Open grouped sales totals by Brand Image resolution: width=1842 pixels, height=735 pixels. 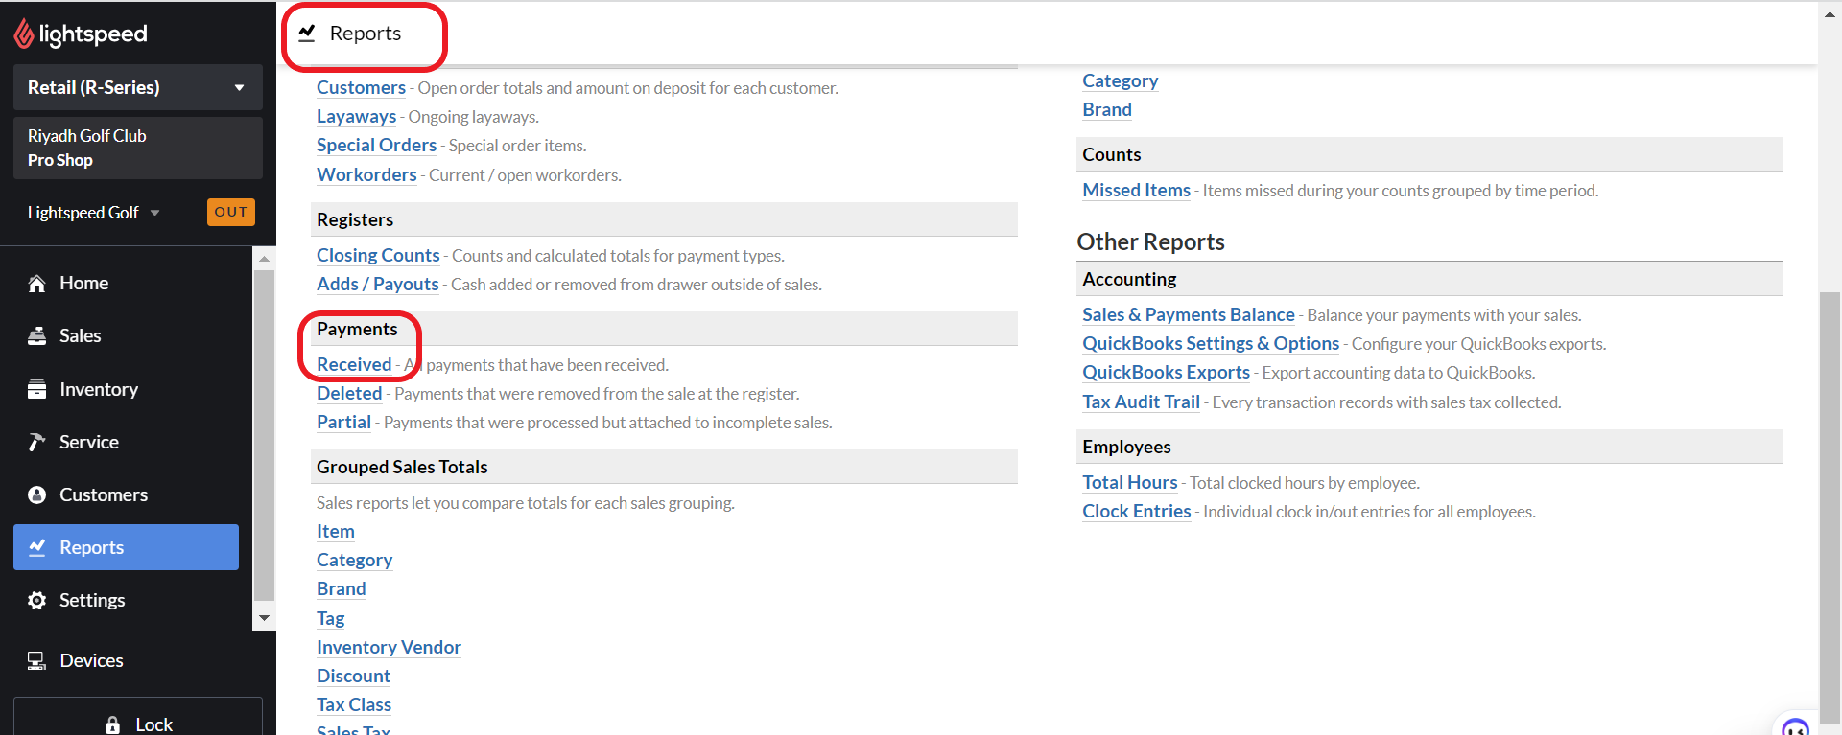(x=341, y=588)
